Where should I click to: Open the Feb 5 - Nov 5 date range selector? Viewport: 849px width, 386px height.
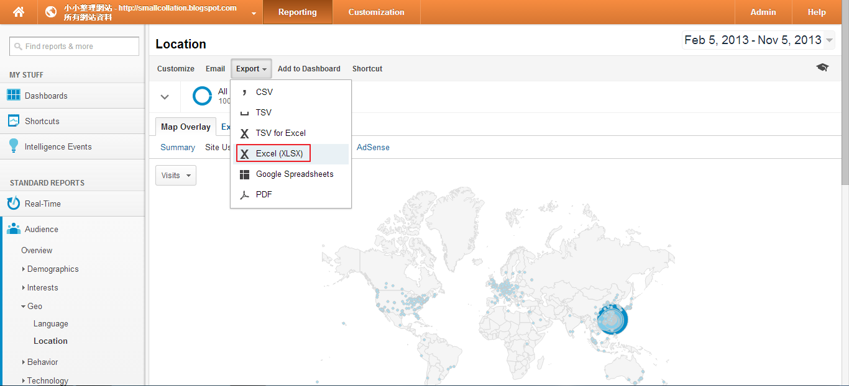coord(757,39)
